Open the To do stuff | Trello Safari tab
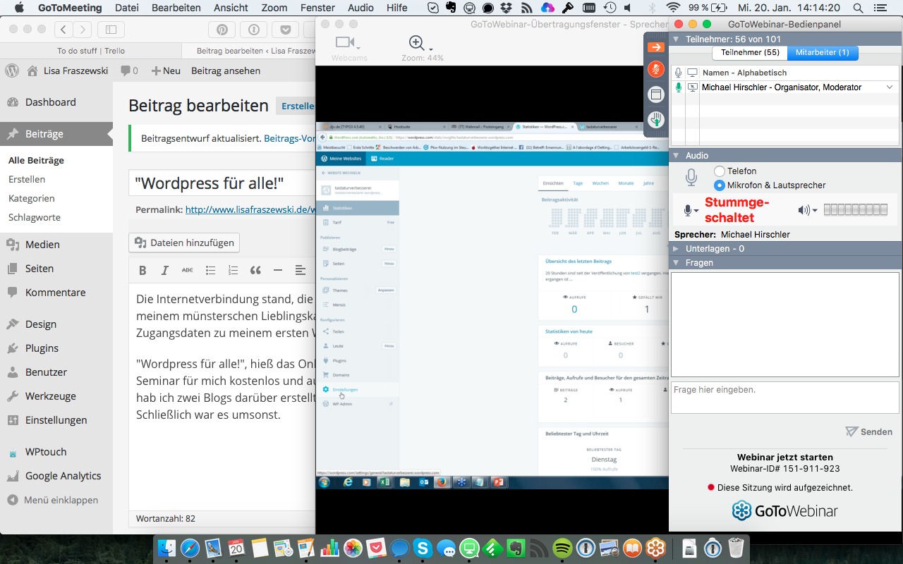Image resolution: width=903 pixels, height=564 pixels. click(91, 51)
